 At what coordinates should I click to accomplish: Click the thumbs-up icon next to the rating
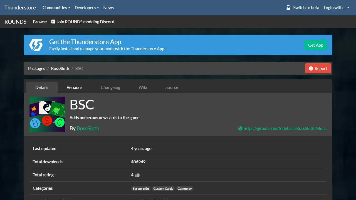point(137,175)
